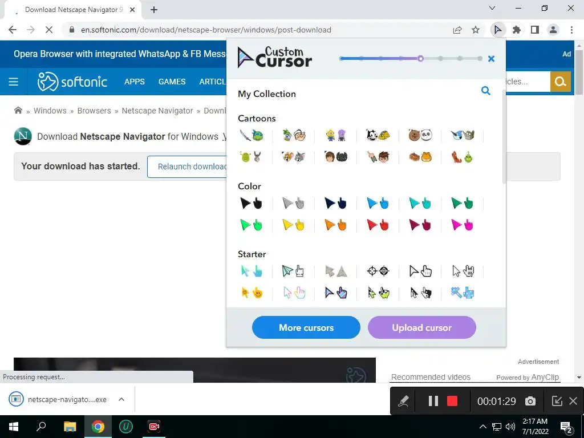Click Softonic orange search button
This screenshot has height=438, width=584.
pyautogui.click(x=561, y=82)
